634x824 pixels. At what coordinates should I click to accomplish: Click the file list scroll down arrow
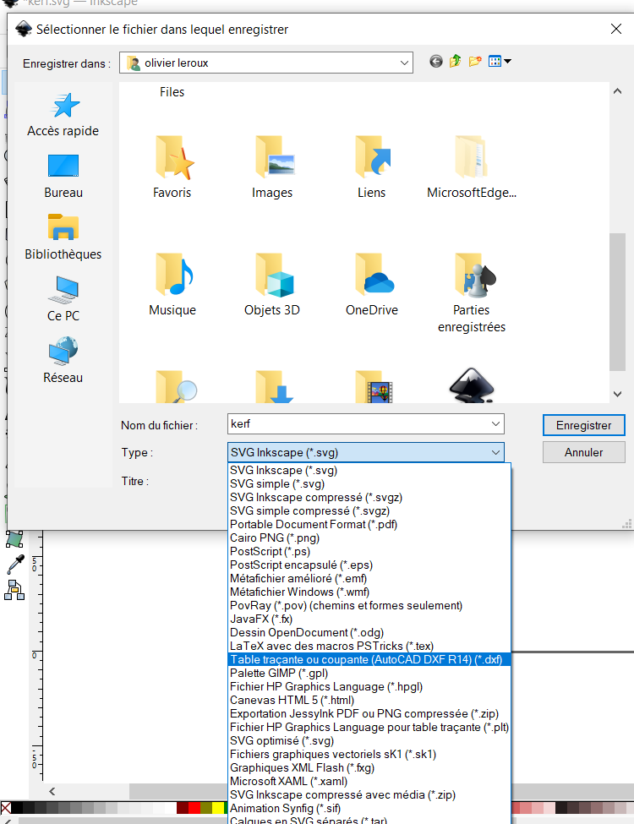[617, 394]
